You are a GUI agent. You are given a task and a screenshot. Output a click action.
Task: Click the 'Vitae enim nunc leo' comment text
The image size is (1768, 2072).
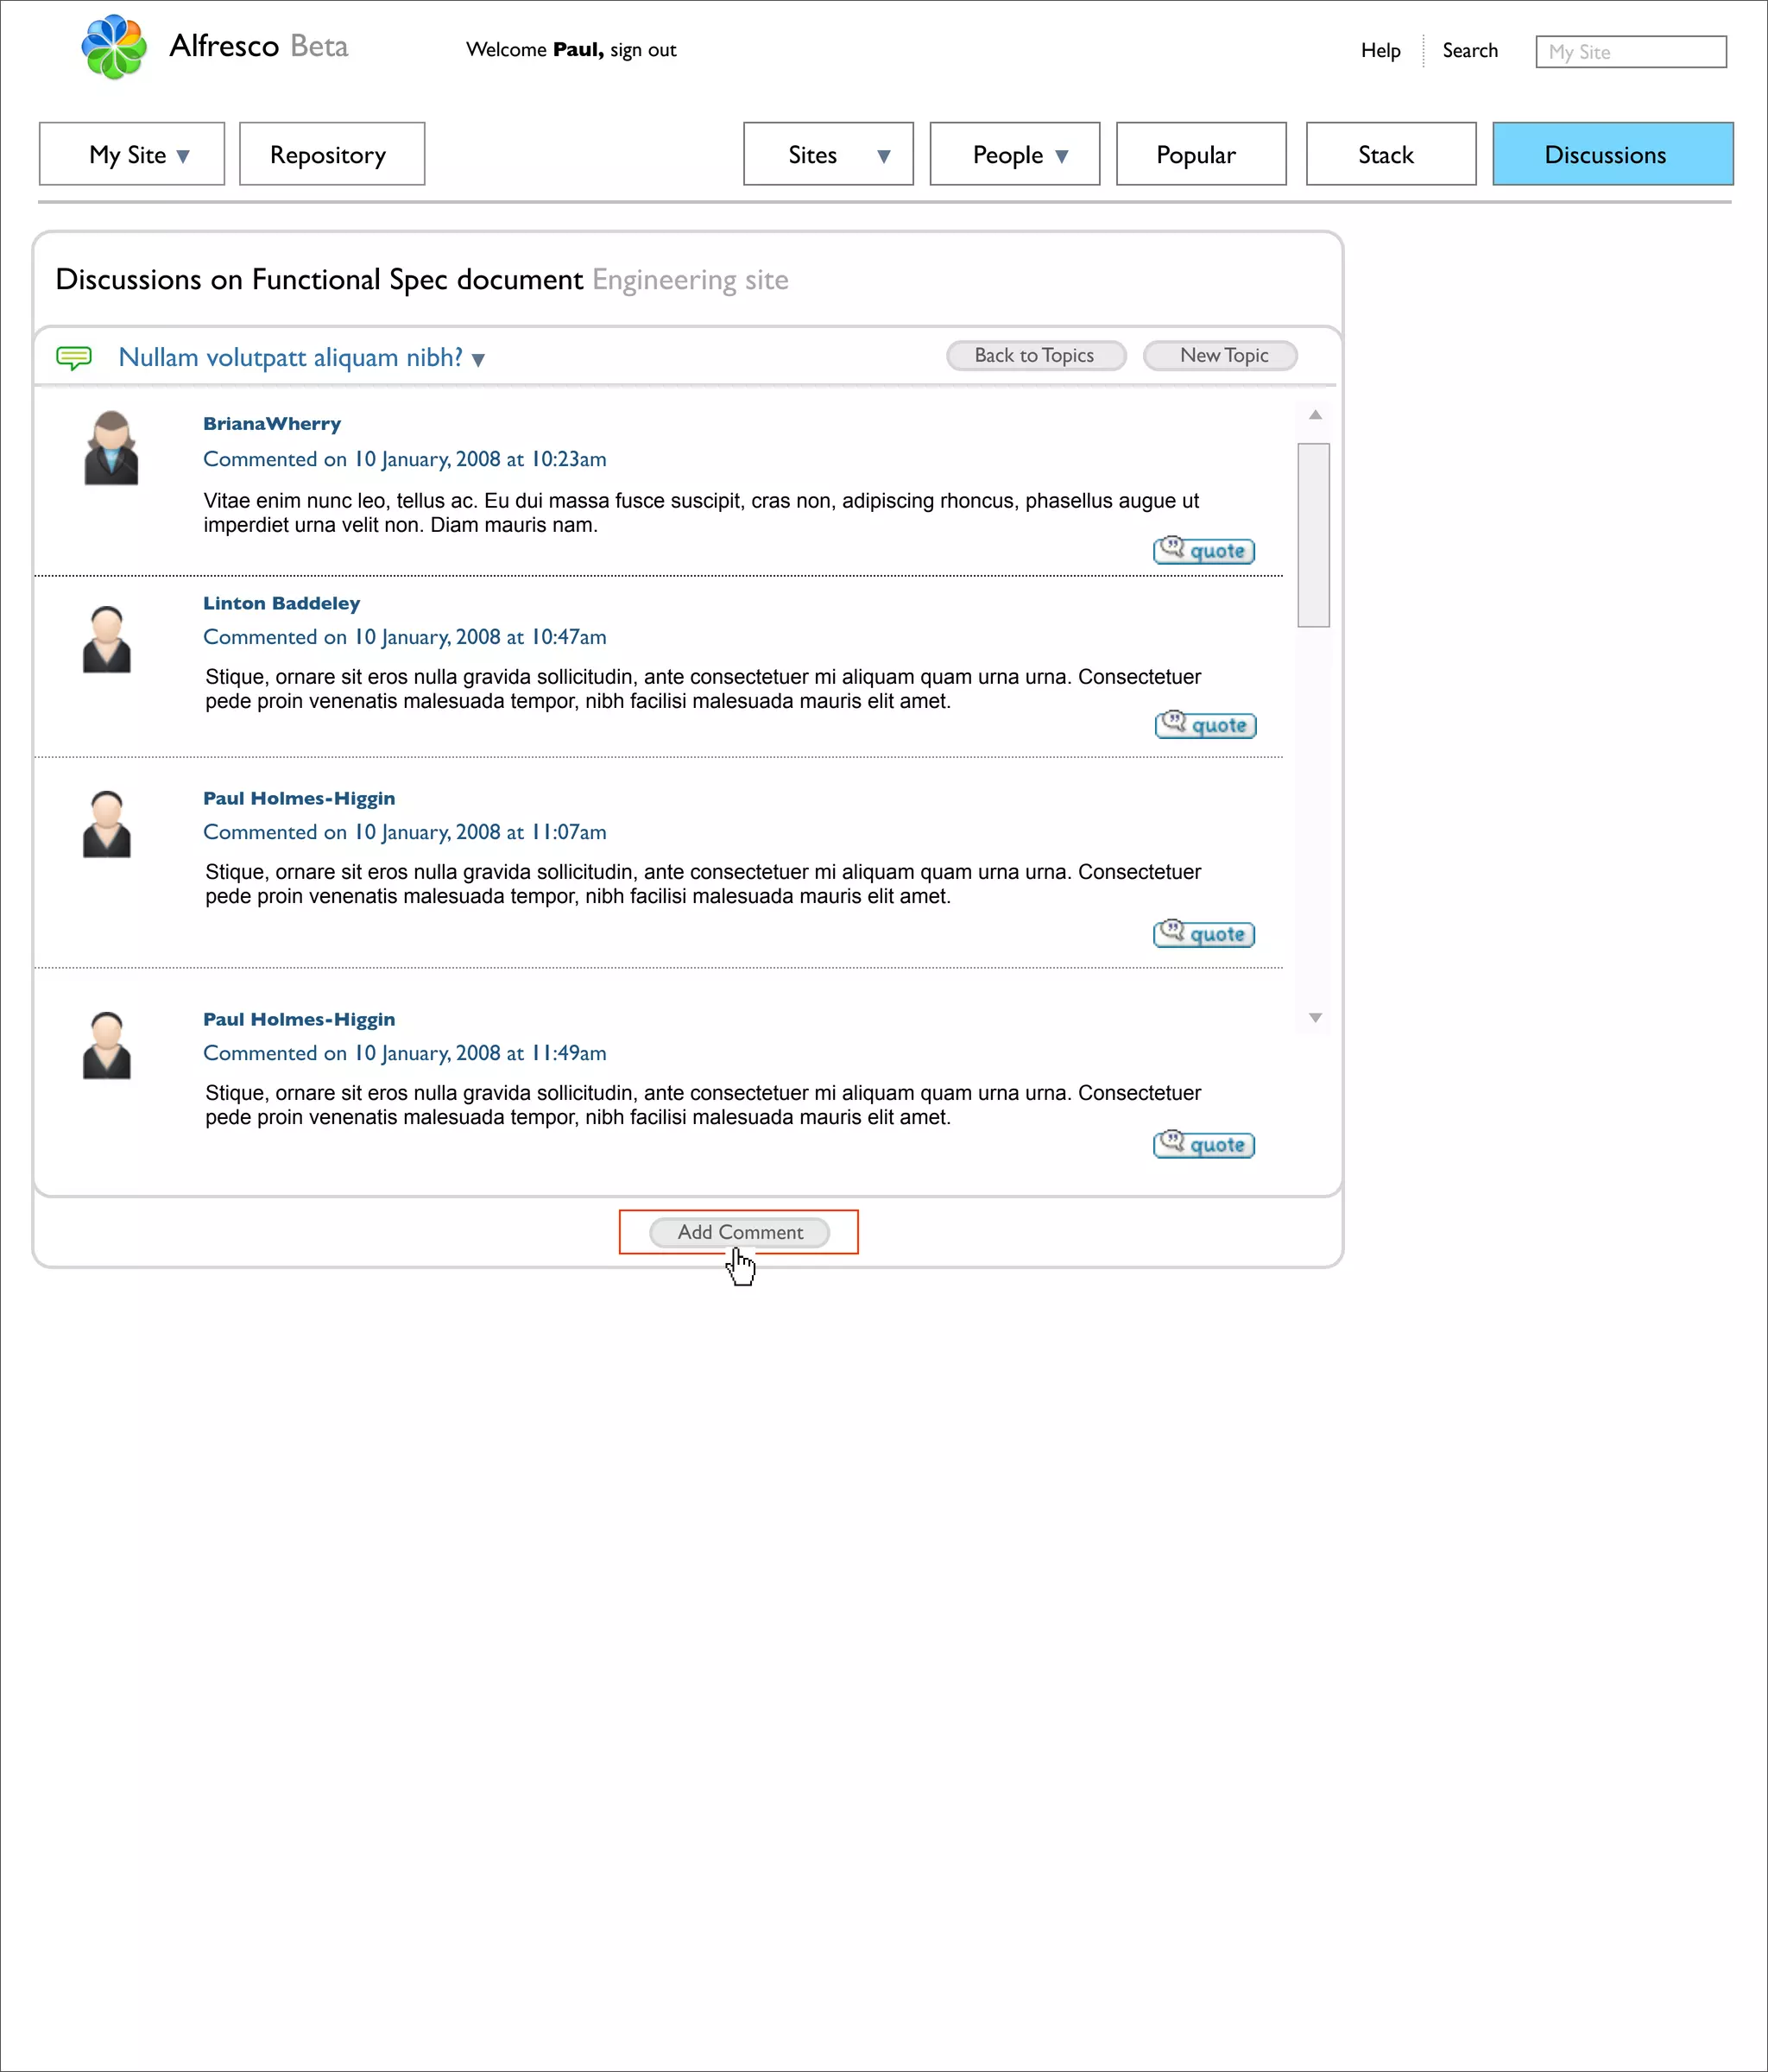point(701,513)
